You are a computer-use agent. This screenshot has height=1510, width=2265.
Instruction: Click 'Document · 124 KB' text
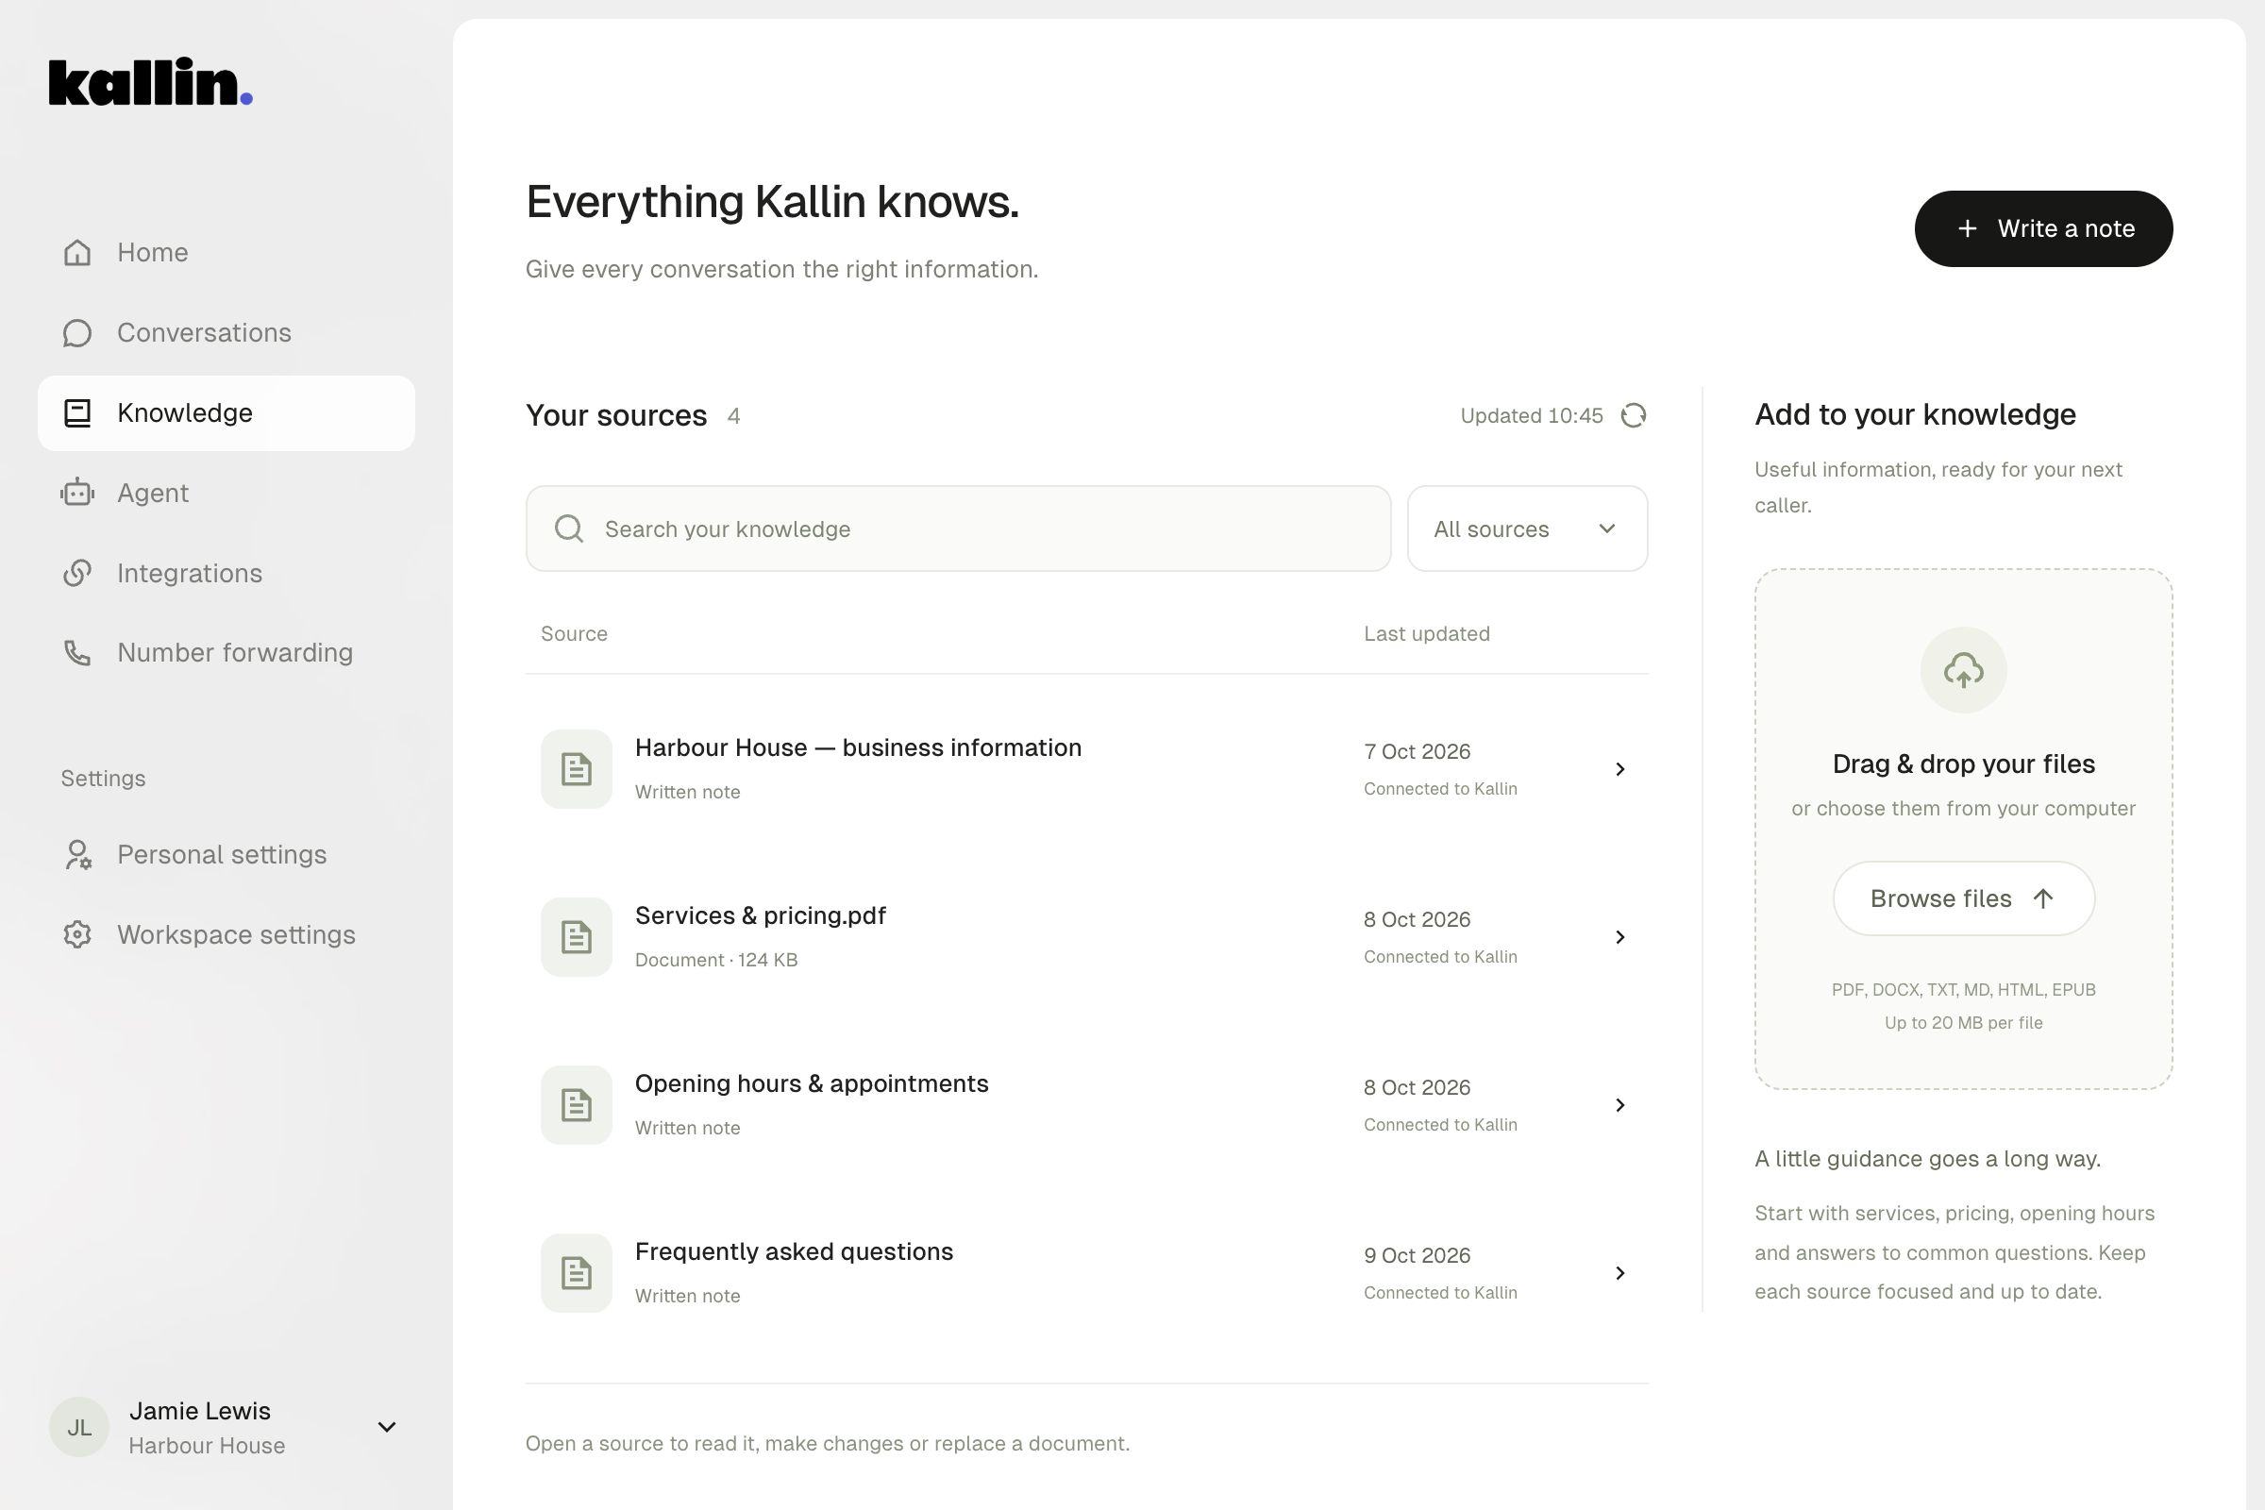click(715, 960)
